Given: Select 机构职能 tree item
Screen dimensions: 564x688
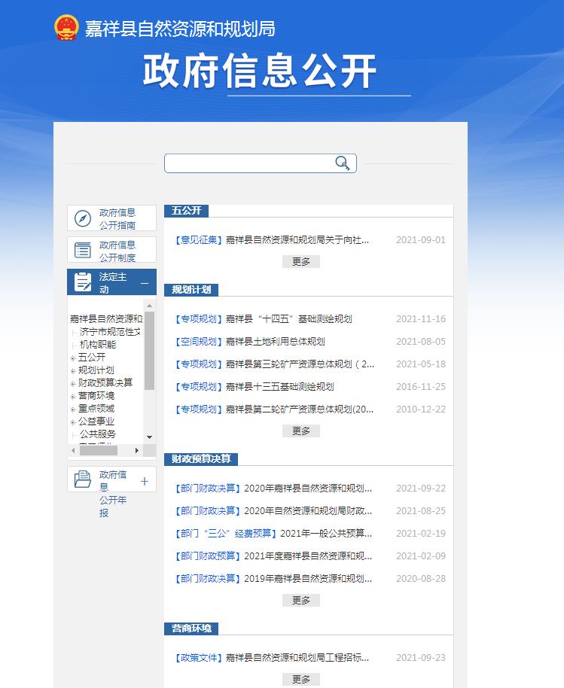Looking at the screenshot, I should [98, 345].
